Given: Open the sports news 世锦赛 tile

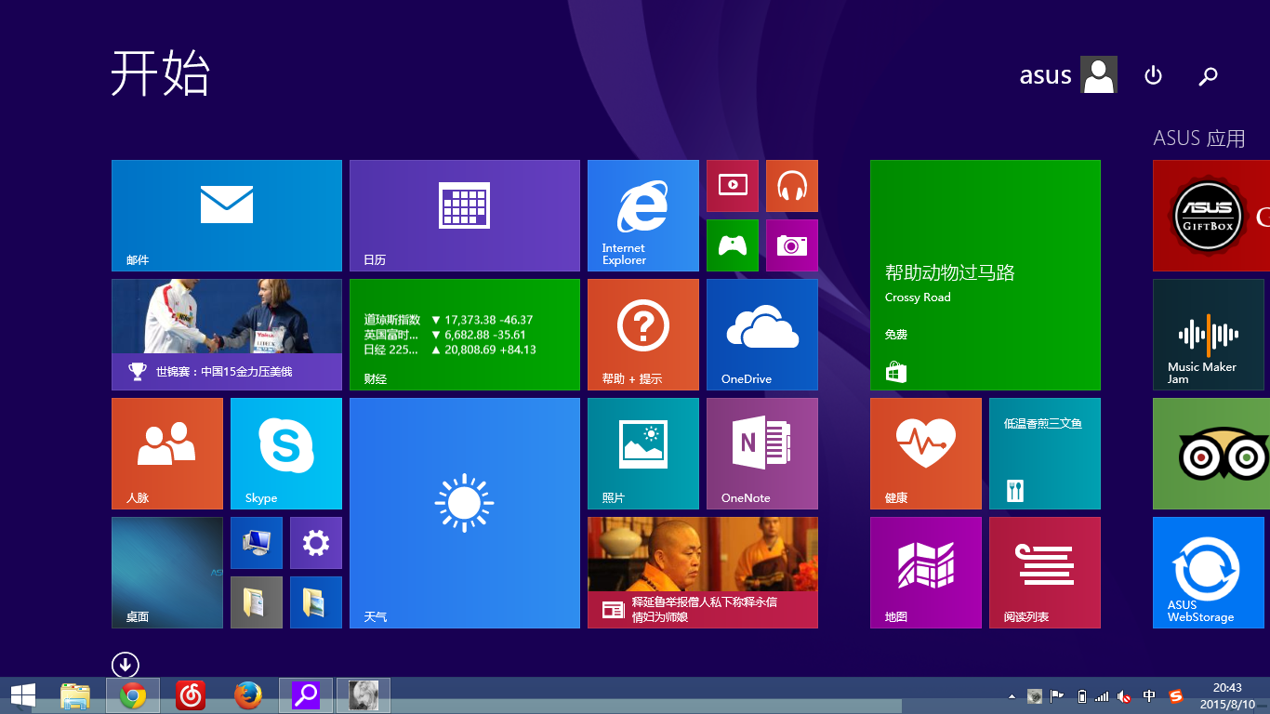Looking at the screenshot, I should pos(227,335).
